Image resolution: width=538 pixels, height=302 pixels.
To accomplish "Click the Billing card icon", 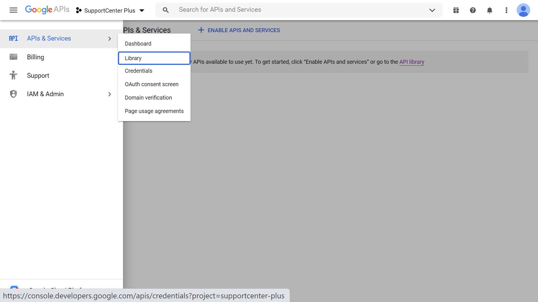I will coord(13,57).
